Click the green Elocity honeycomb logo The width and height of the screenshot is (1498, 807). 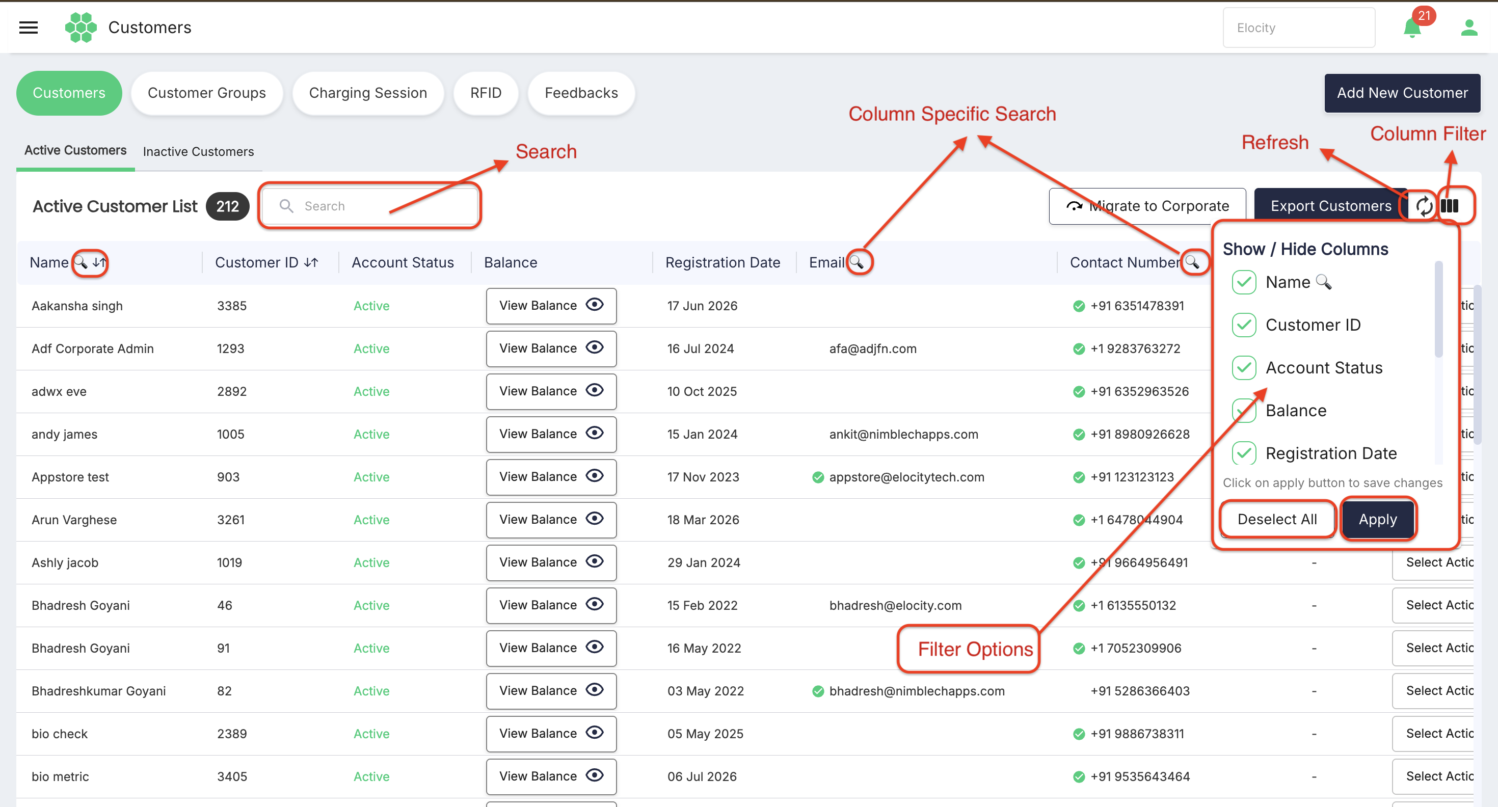(81, 28)
